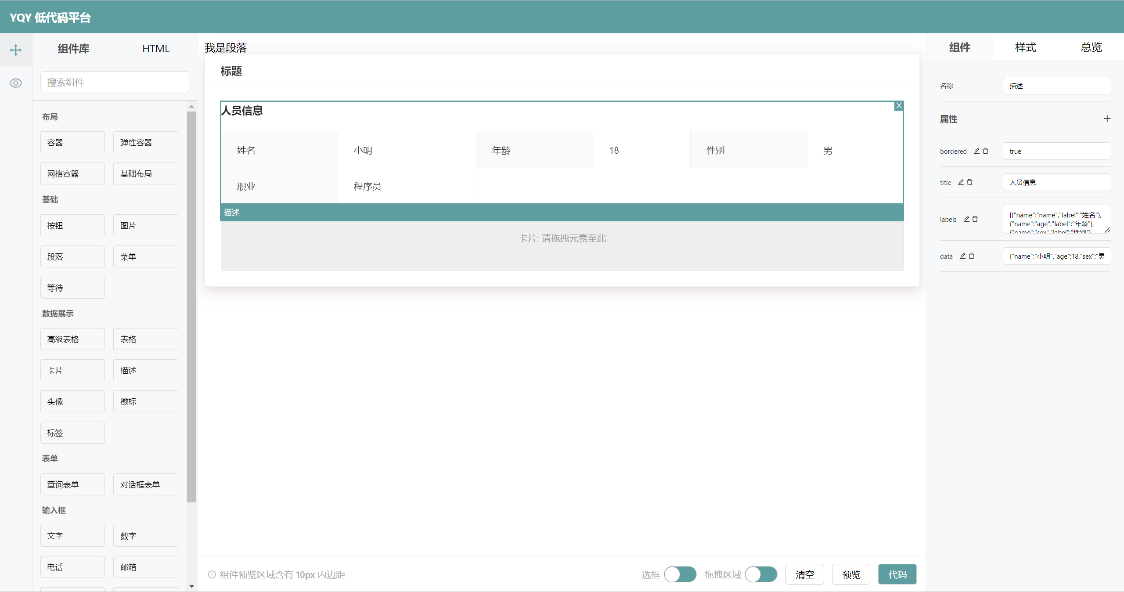Select the 标签 component

coord(72,433)
